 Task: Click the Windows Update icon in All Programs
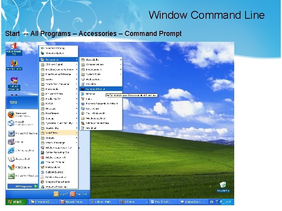(x=42, y=53)
